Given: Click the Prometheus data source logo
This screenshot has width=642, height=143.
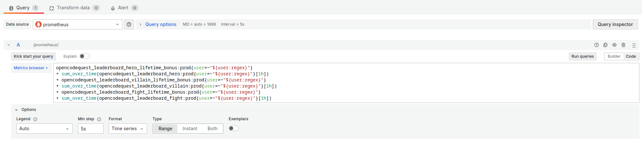Looking at the screenshot, I should point(38,24).
